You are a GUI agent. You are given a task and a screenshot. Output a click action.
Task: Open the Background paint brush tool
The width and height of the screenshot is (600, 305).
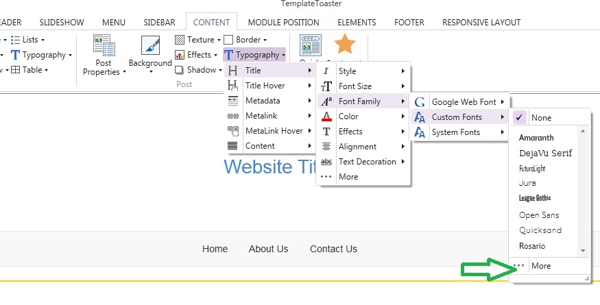[150, 45]
